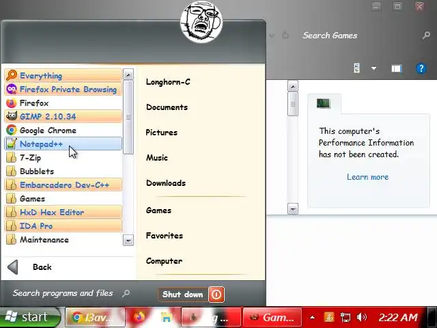Viewport: 437px width, 328px height.
Task: Open Google Chrome from Start menu
Action: coord(64,131)
